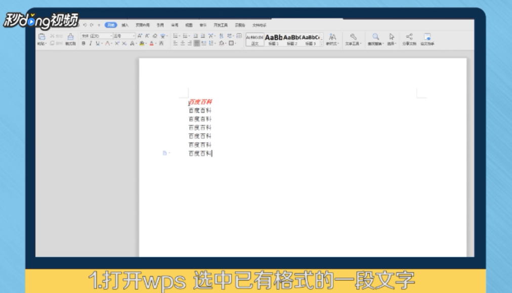Toggle italic formatting
Viewport: 512px width, 293px height.
pos(91,44)
